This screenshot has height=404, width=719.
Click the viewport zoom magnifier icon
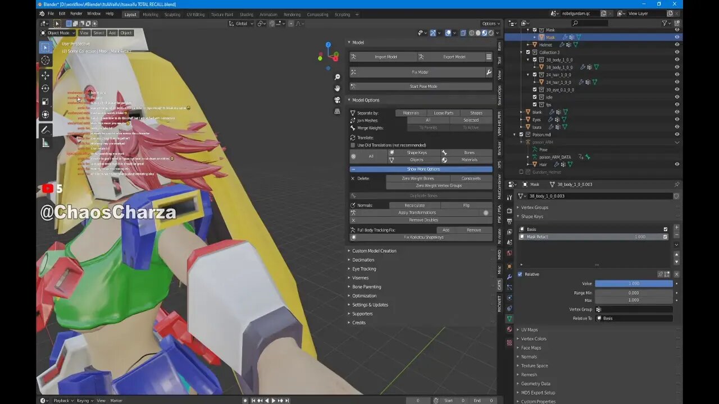click(x=337, y=77)
